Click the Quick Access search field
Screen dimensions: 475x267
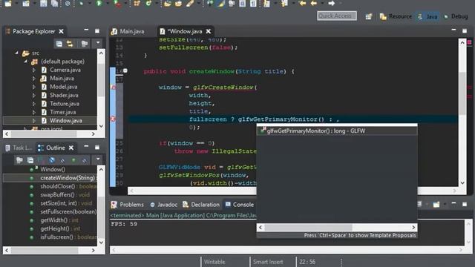point(337,16)
